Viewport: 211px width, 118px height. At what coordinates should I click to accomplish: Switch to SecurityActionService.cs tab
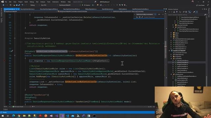point(27,9)
